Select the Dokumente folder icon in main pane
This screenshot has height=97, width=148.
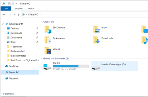48,40
